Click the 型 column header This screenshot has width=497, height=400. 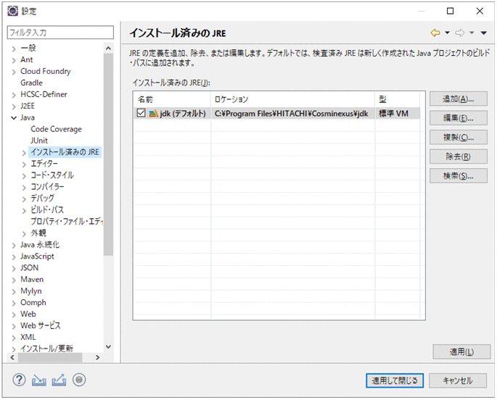tap(398, 99)
